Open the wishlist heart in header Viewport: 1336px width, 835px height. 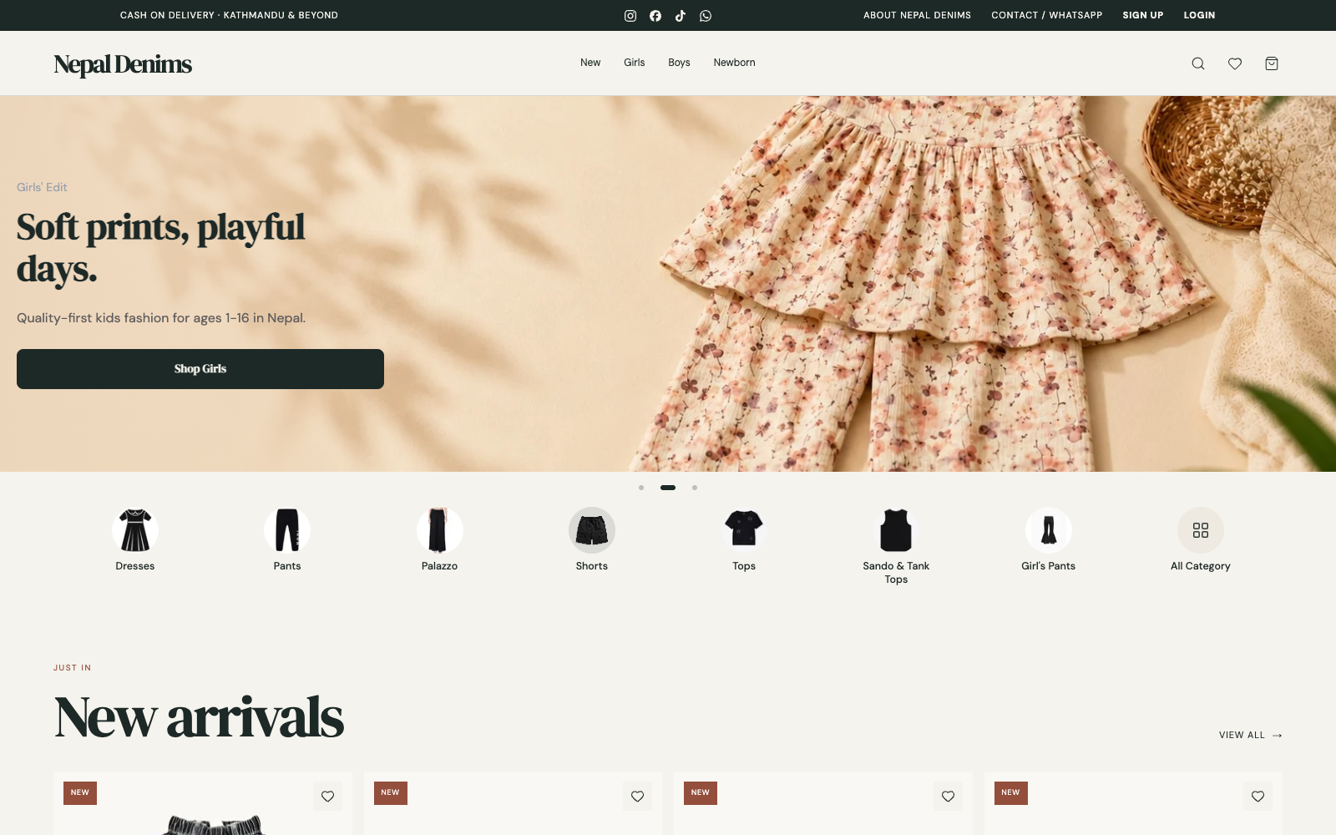1235,63
